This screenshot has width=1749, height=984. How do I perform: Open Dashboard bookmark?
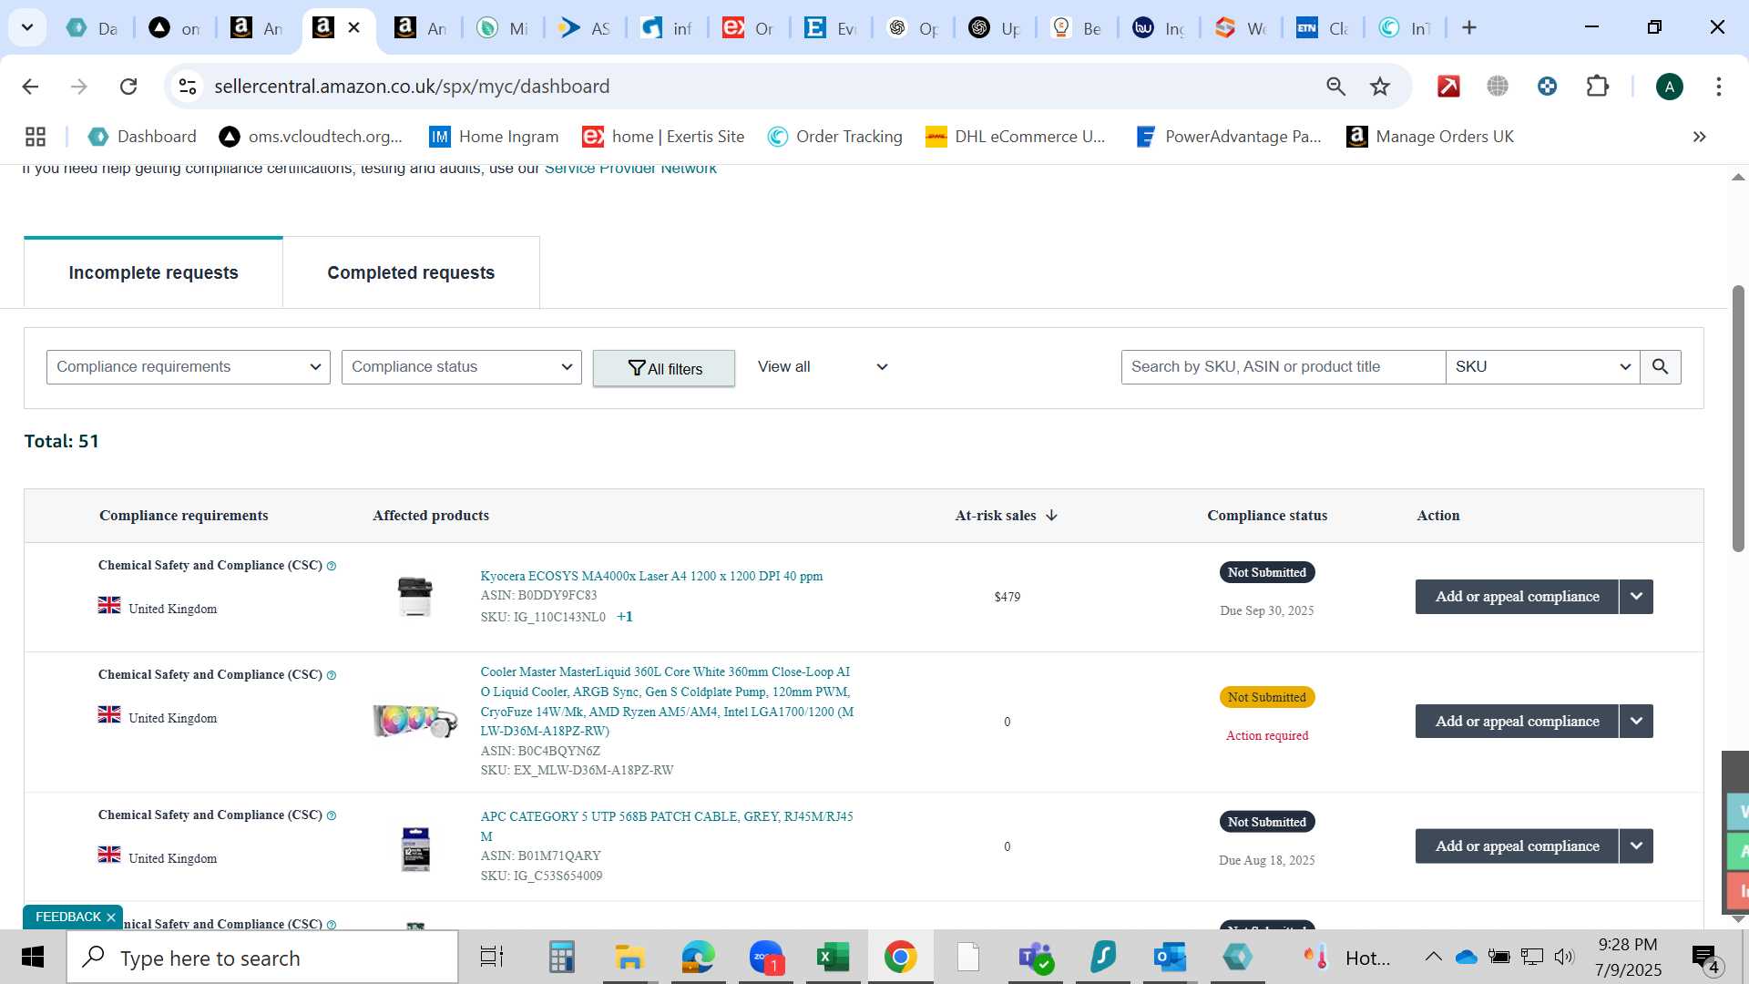tap(142, 137)
